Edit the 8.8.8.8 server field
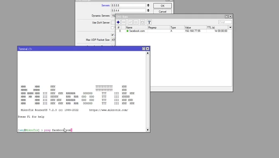 (128, 5)
